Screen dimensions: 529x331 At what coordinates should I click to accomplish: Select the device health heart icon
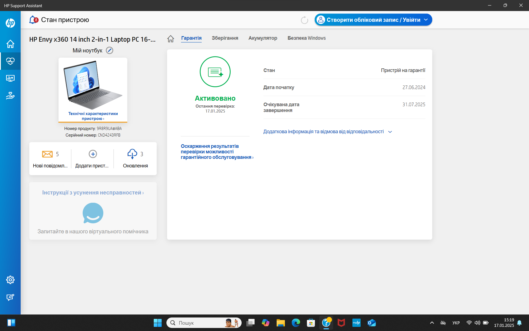[10, 61]
